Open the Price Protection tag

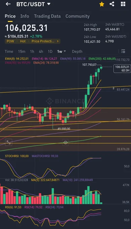pyautogui.click(x=43, y=41)
